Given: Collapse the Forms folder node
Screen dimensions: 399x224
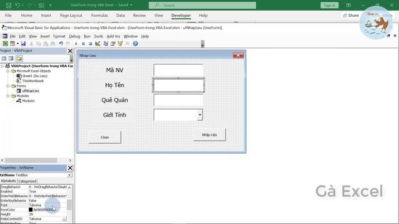Looking at the screenshot, I should [8, 86].
